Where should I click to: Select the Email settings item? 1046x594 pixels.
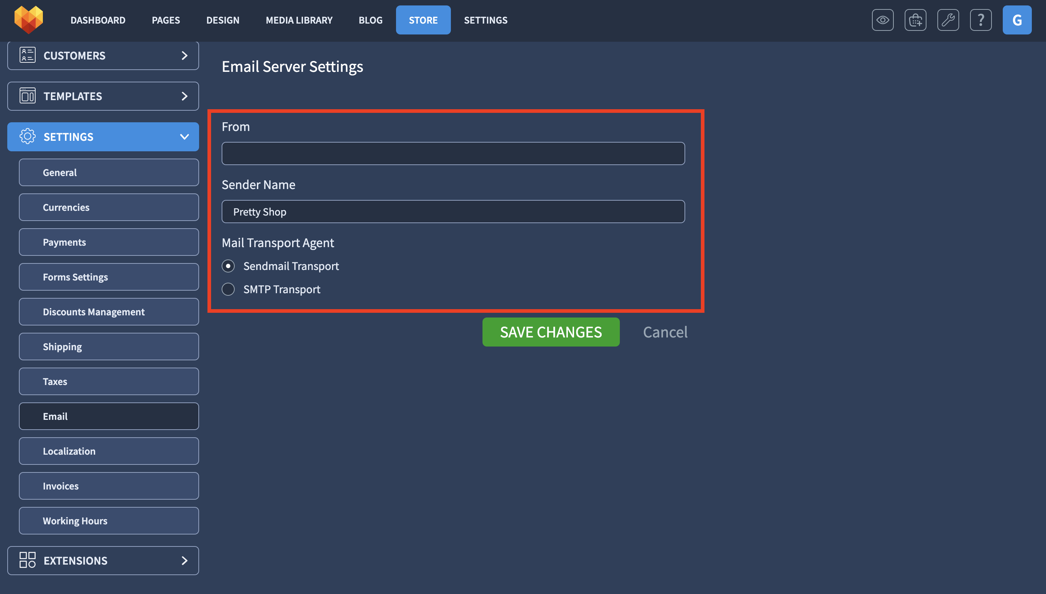pyautogui.click(x=109, y=416)
